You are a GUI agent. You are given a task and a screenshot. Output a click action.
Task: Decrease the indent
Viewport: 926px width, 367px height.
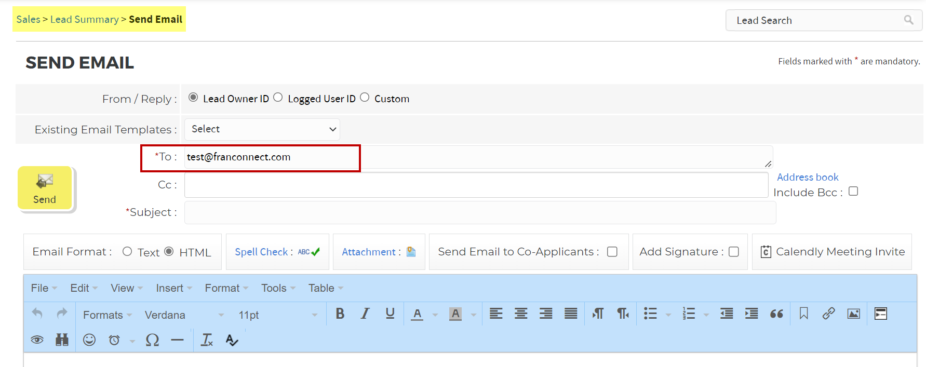727,314
